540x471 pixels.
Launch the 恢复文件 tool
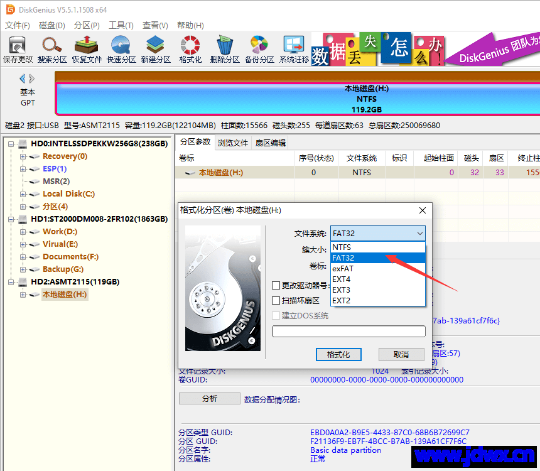pyautogui.click(x=87, y=50)
